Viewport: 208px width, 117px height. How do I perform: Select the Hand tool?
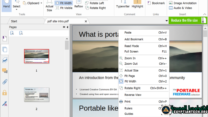6,4
